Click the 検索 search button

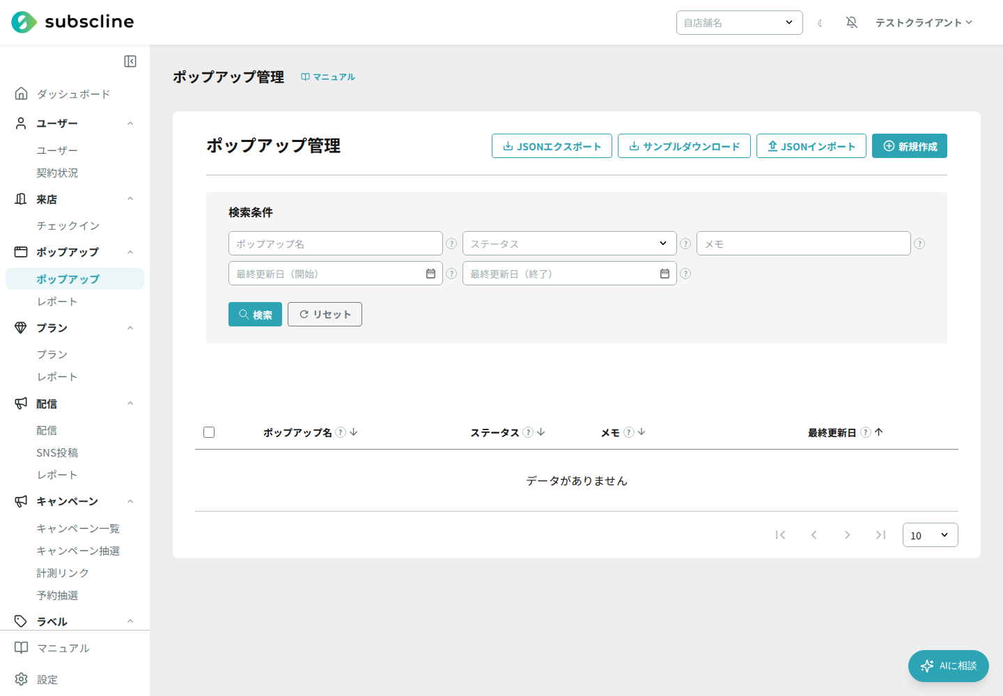255,315
